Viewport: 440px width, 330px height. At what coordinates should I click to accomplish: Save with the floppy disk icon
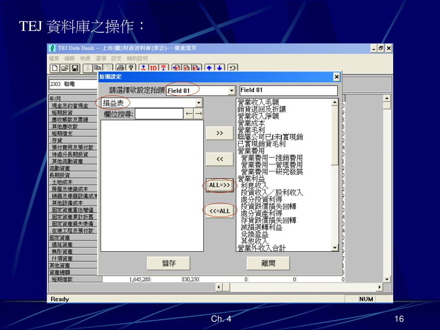[75, 68]
